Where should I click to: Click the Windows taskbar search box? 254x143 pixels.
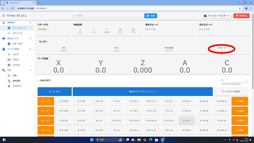pos(109,140)
